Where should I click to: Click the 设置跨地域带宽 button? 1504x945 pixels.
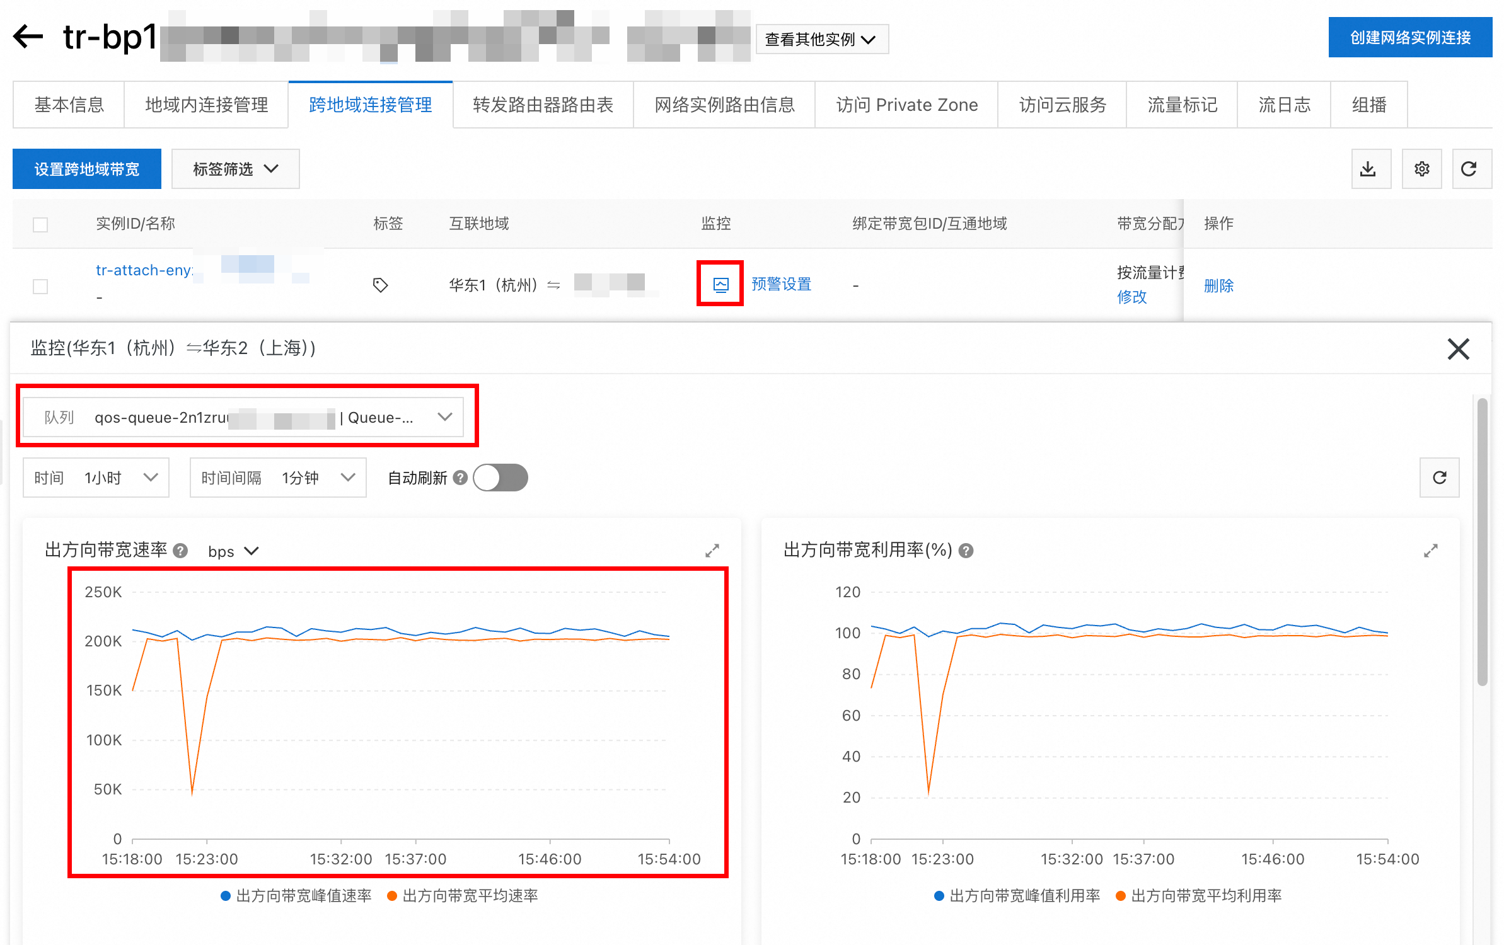pyautogui.click(x=87, y=169)
